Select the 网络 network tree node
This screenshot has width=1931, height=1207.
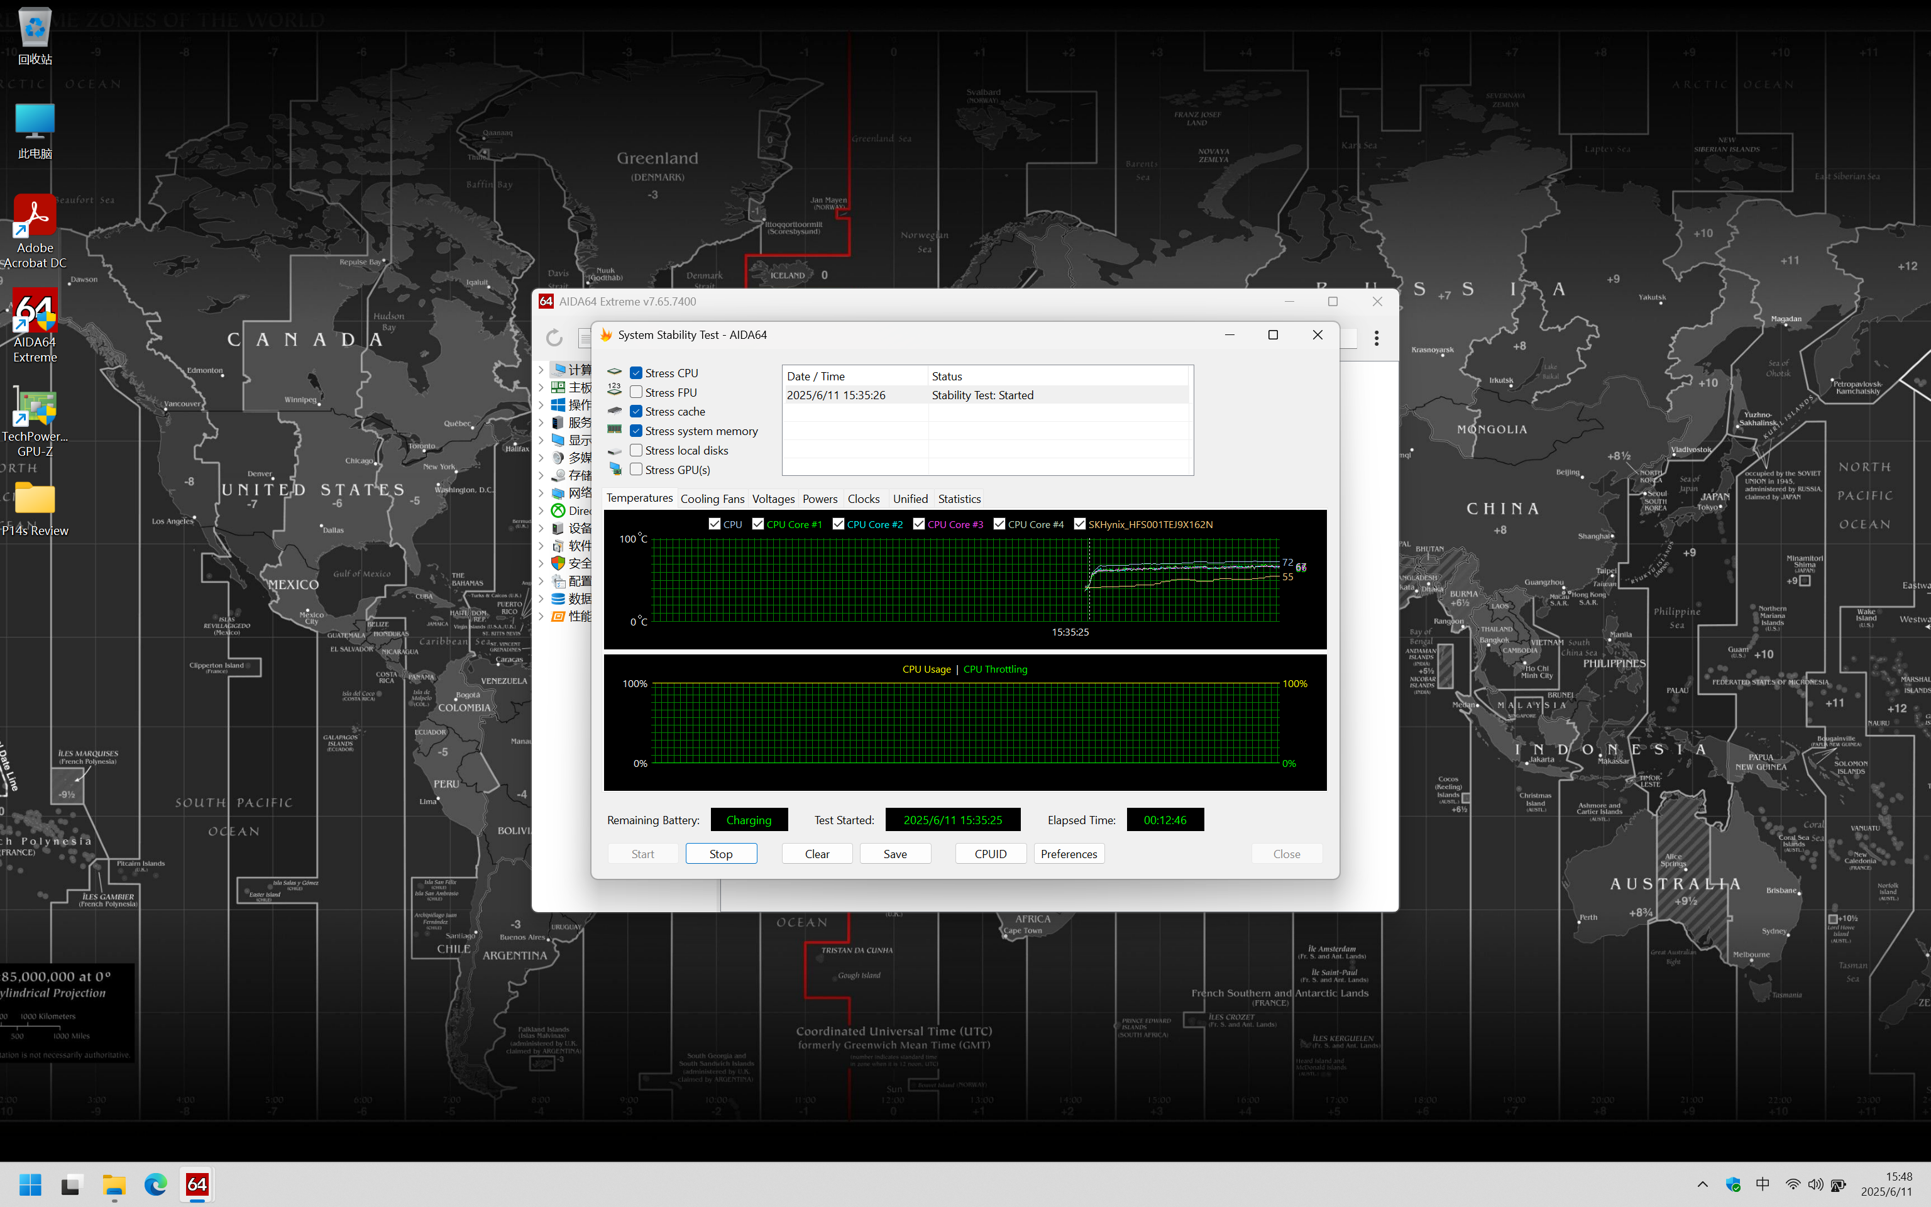coord(571,492)
